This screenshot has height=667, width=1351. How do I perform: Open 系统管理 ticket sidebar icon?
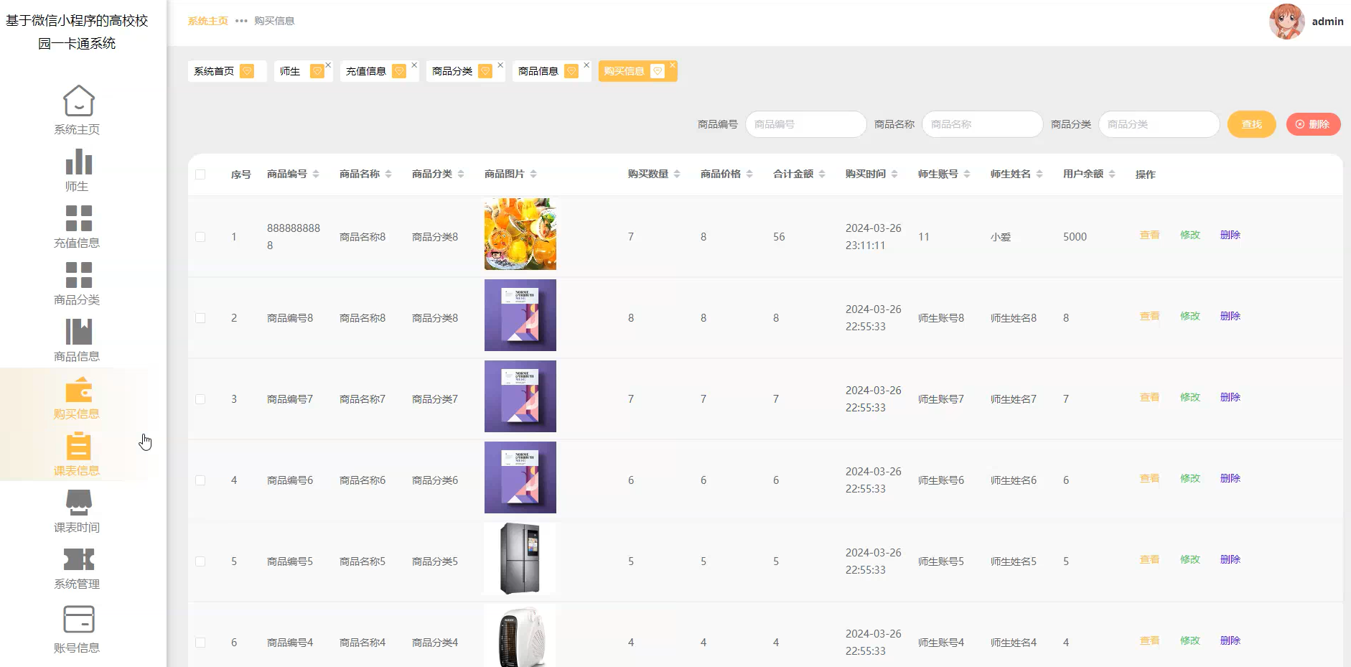(x=78, y=559)
